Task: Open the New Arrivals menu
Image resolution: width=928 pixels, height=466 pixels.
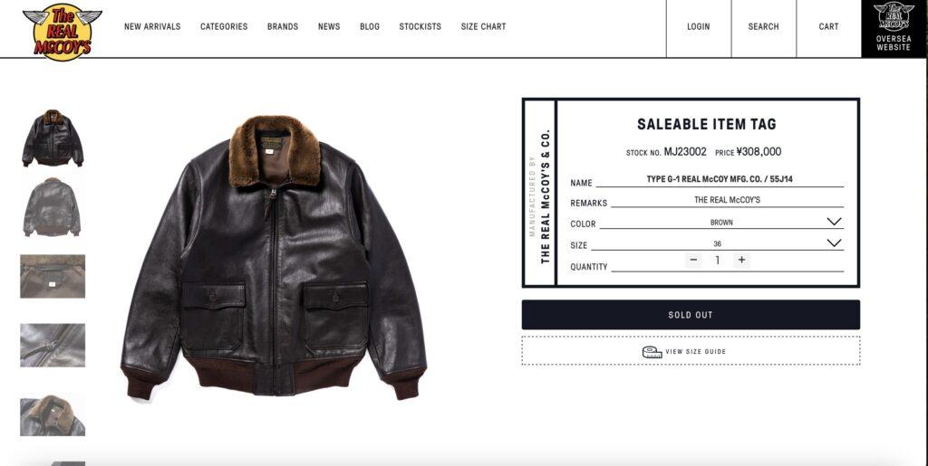Action: pos(152,26)
